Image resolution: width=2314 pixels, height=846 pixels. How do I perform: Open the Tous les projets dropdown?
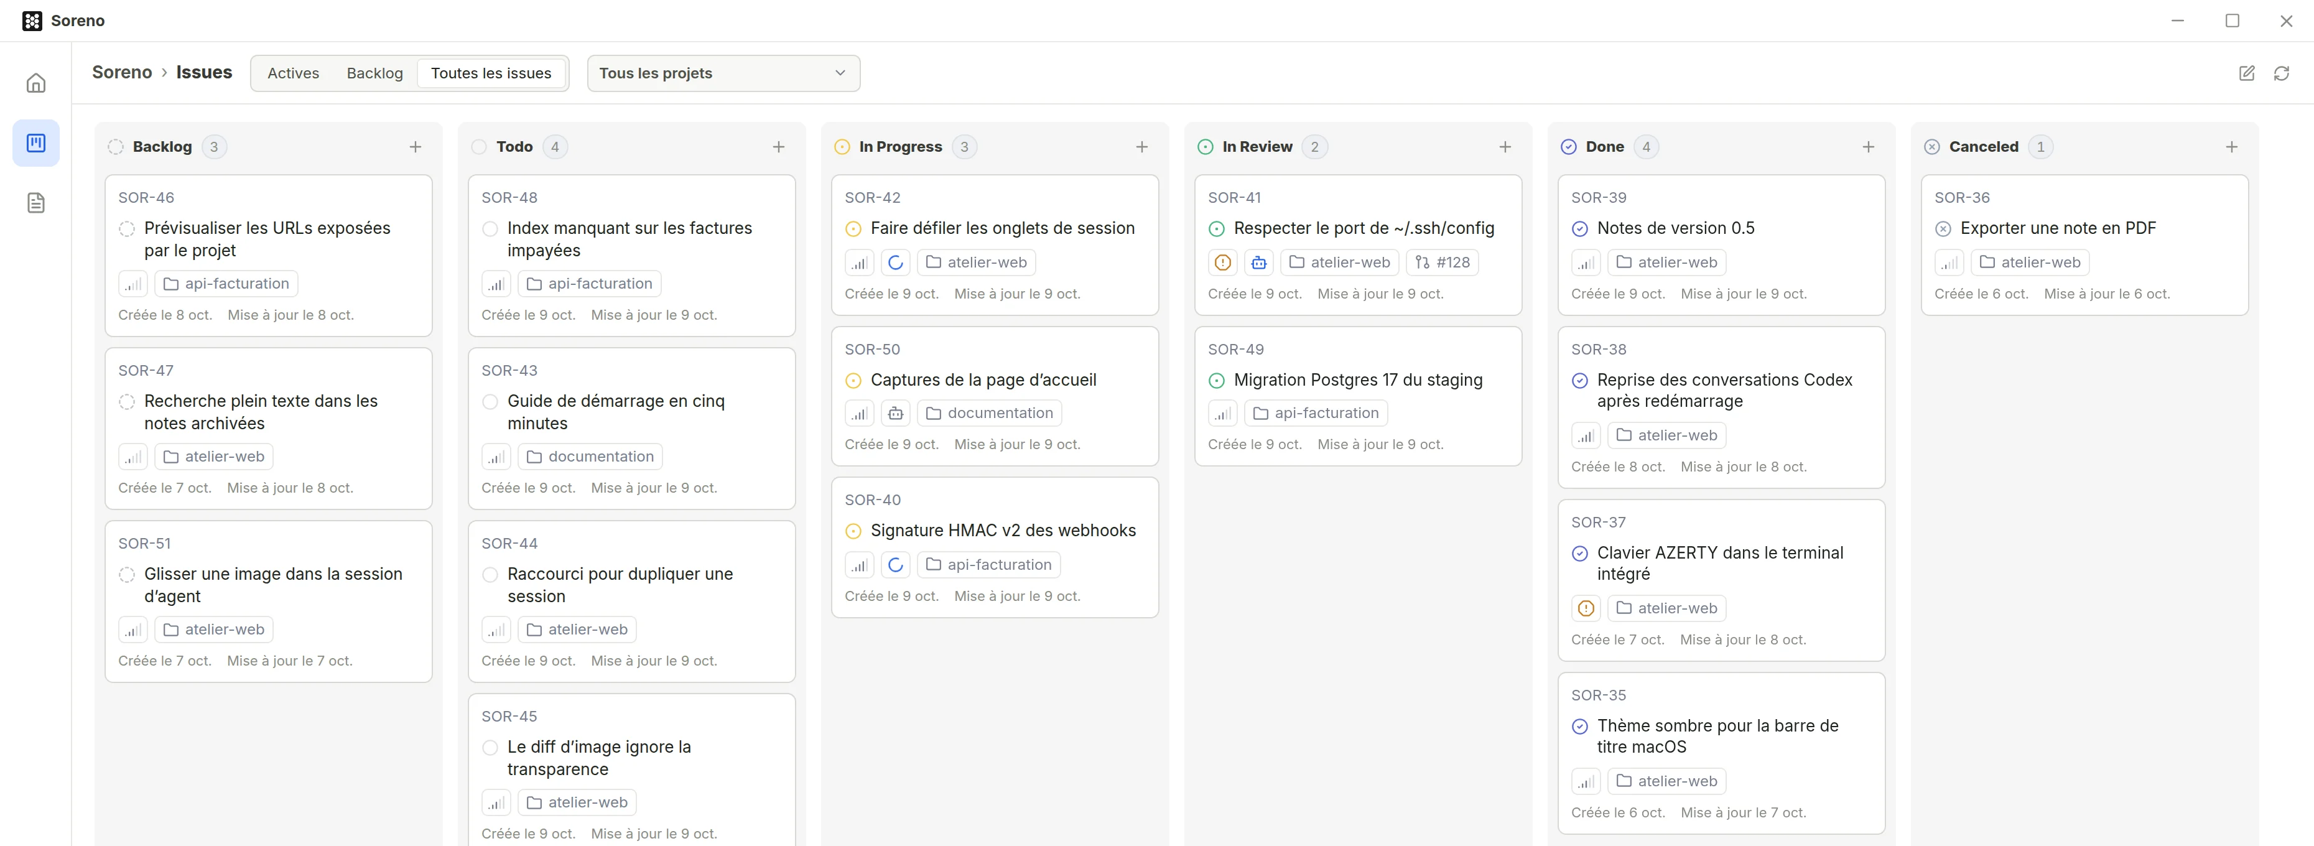723,73
